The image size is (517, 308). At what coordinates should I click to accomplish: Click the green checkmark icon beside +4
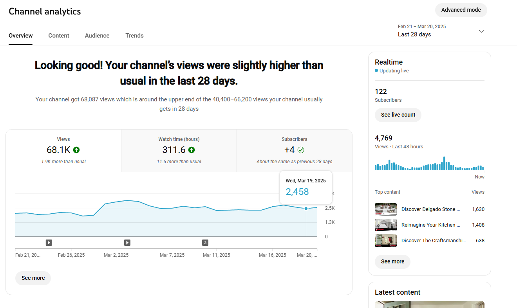(301, 150)
